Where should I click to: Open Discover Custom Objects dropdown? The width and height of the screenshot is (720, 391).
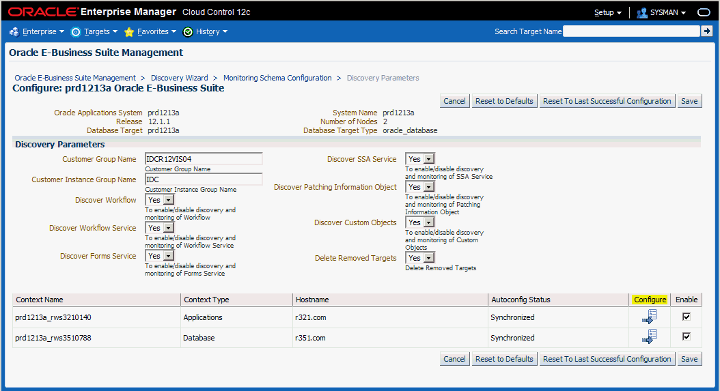419,222
